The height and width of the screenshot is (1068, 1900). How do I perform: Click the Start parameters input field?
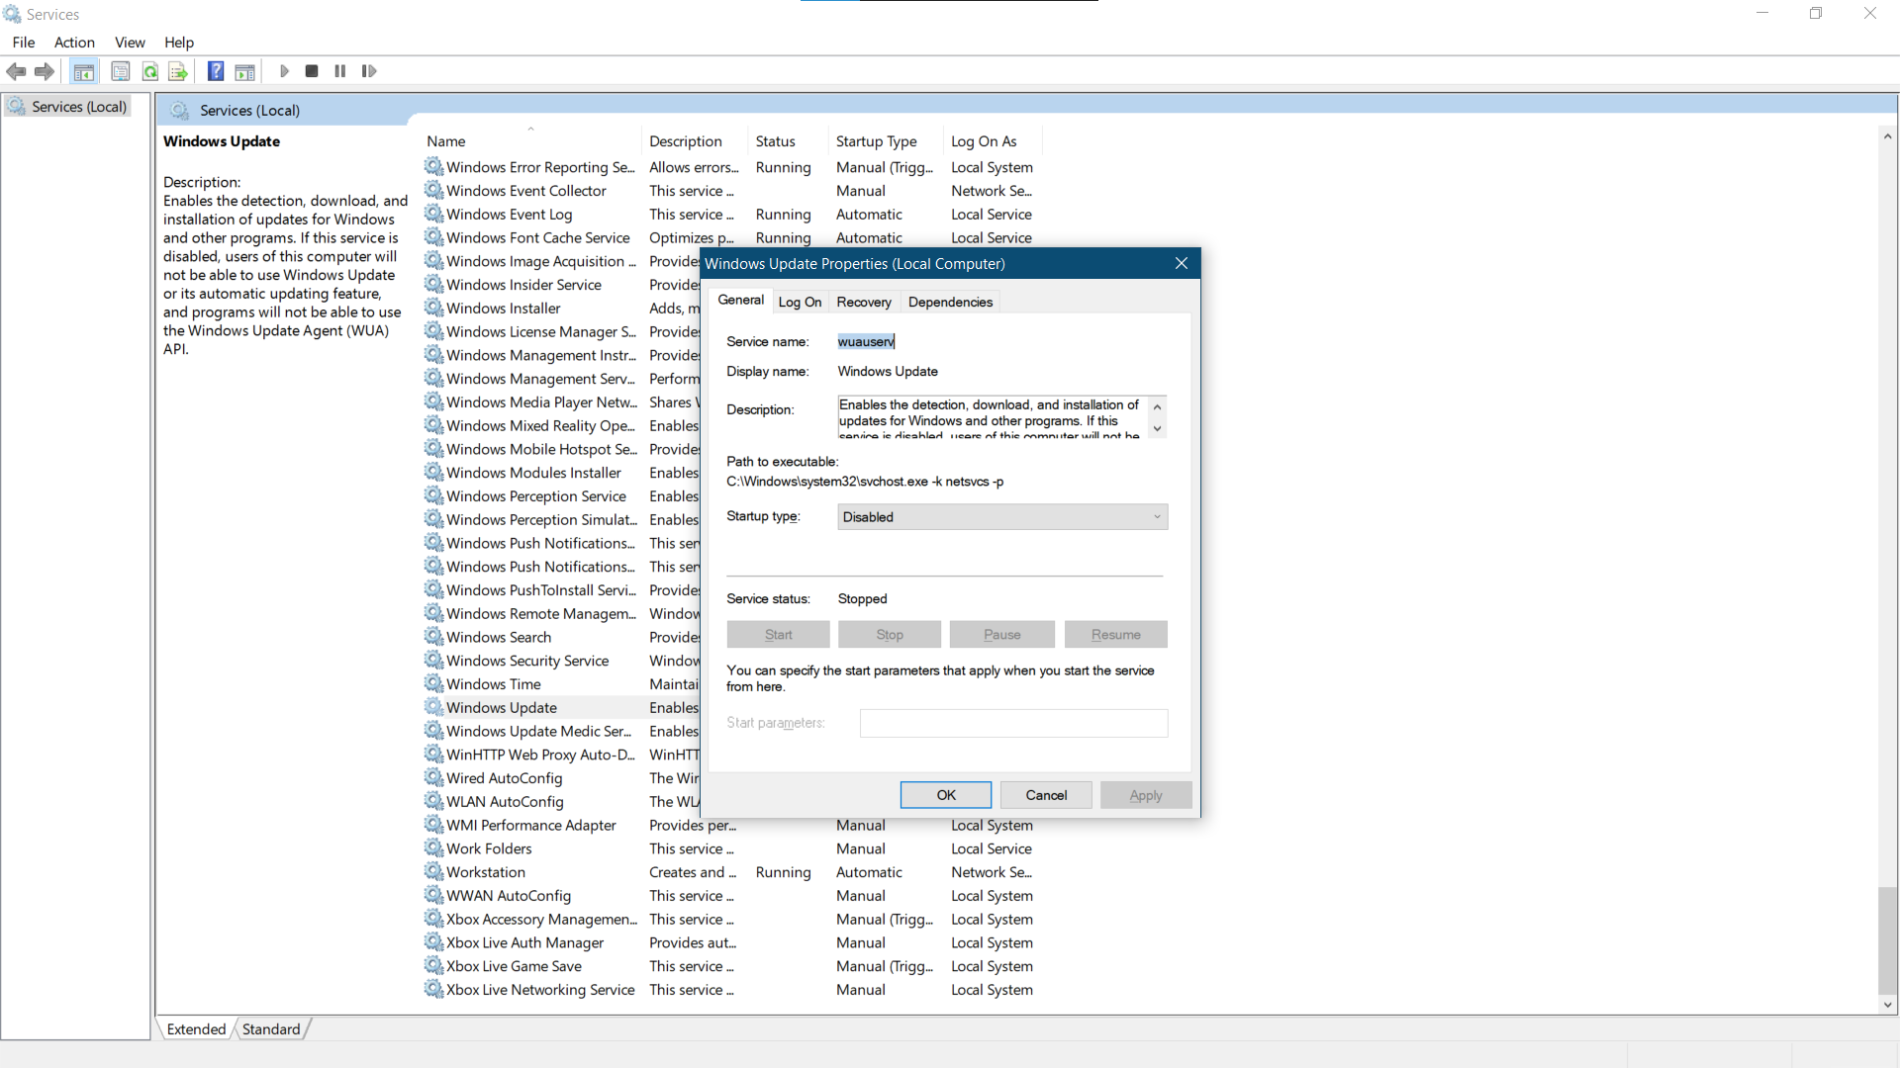click(x=1013, y=723)
